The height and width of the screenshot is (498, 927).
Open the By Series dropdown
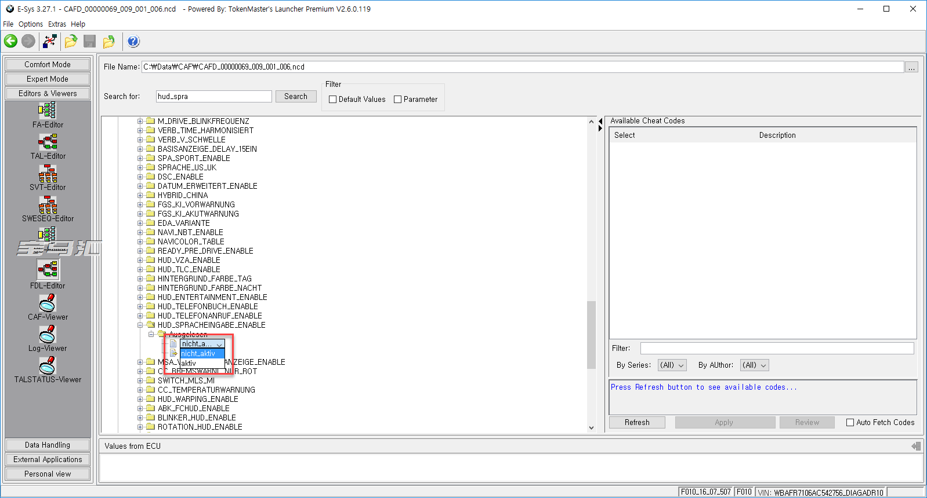coord(672,365)
